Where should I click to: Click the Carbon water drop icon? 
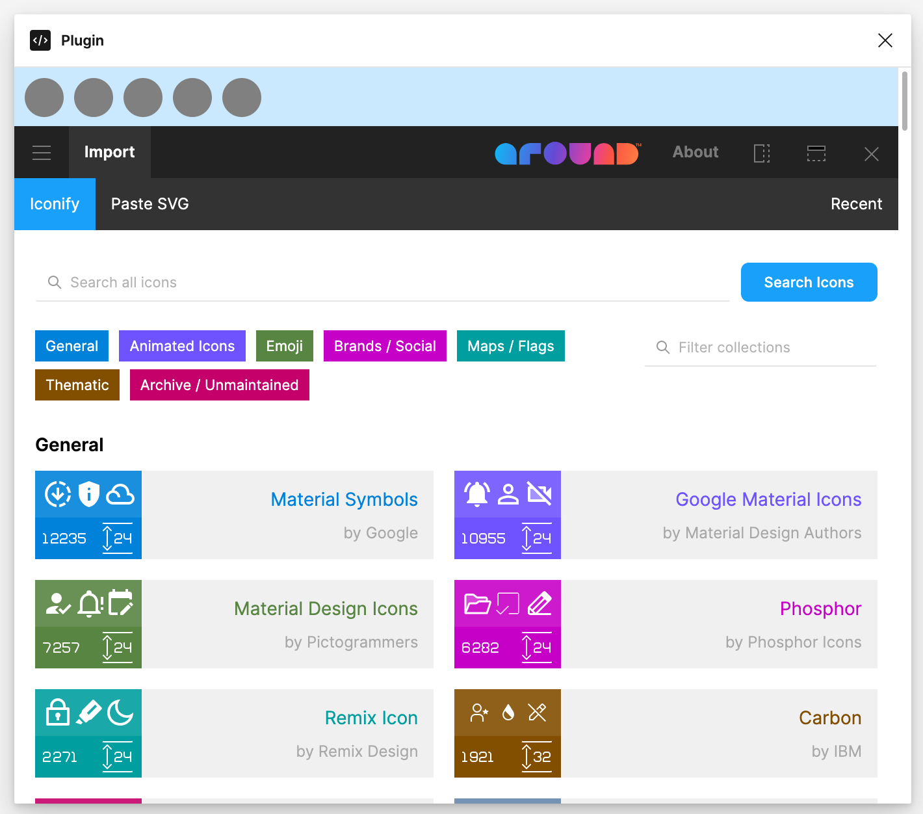pyautogui.click(x=508, y=713)
